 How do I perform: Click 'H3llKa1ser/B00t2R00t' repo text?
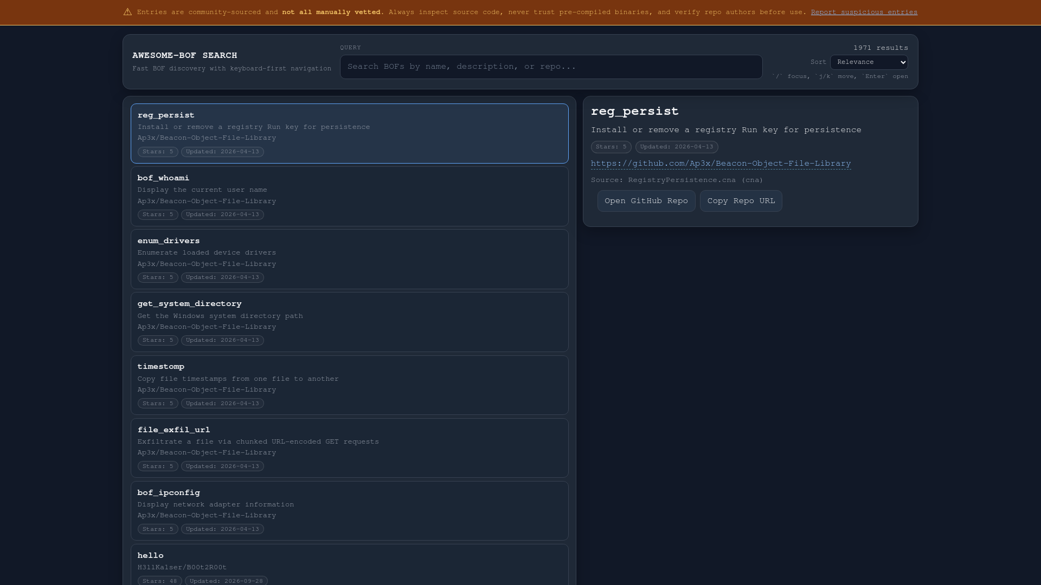182,567
